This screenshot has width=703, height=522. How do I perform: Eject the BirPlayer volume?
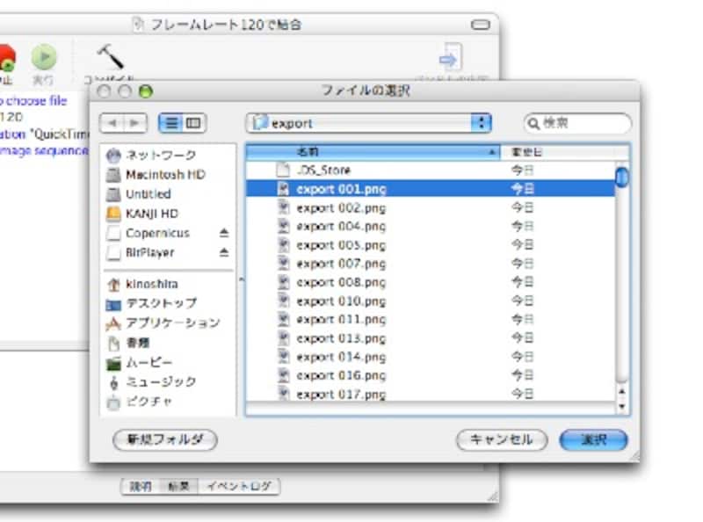pyautogui.click(x=223, y=252)
